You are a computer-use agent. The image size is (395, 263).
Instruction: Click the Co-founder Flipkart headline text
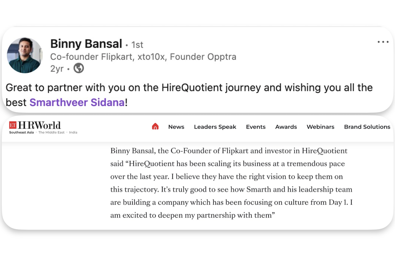tap(143, 57)
